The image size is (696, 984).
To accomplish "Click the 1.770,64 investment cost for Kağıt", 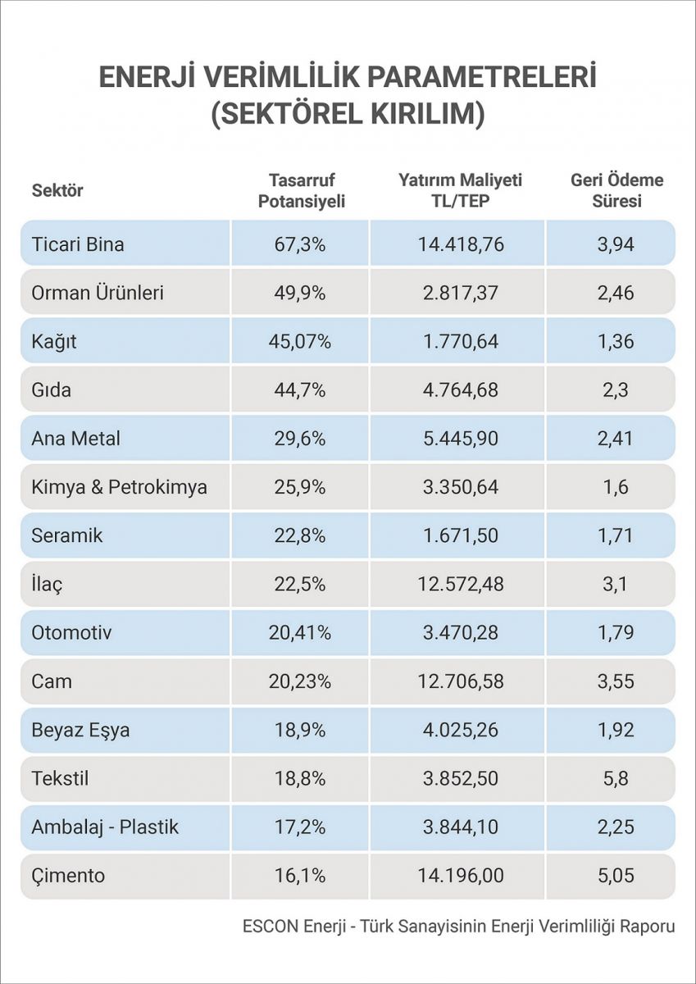I will 460,341.
